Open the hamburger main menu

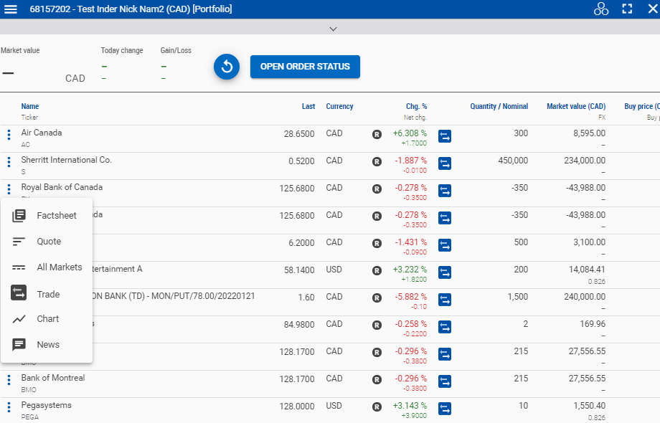pyautogui.click(x=11, y=9)
